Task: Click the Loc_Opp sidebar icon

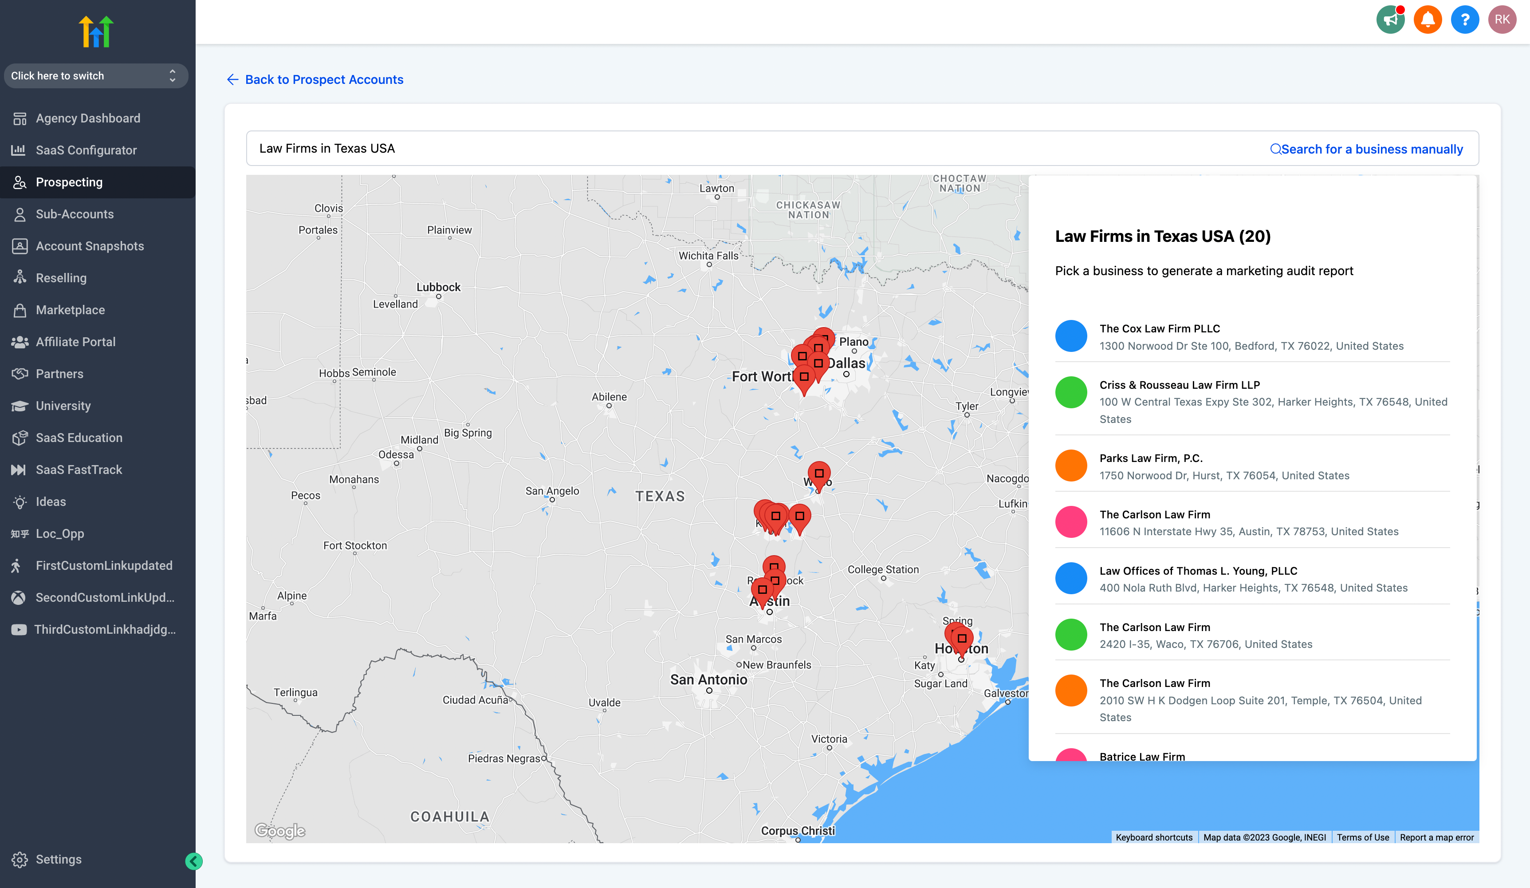Action: coord(20,534)
